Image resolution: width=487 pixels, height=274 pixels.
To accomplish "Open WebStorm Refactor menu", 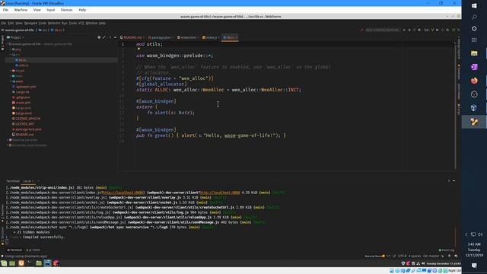I will tap(54, 24).
